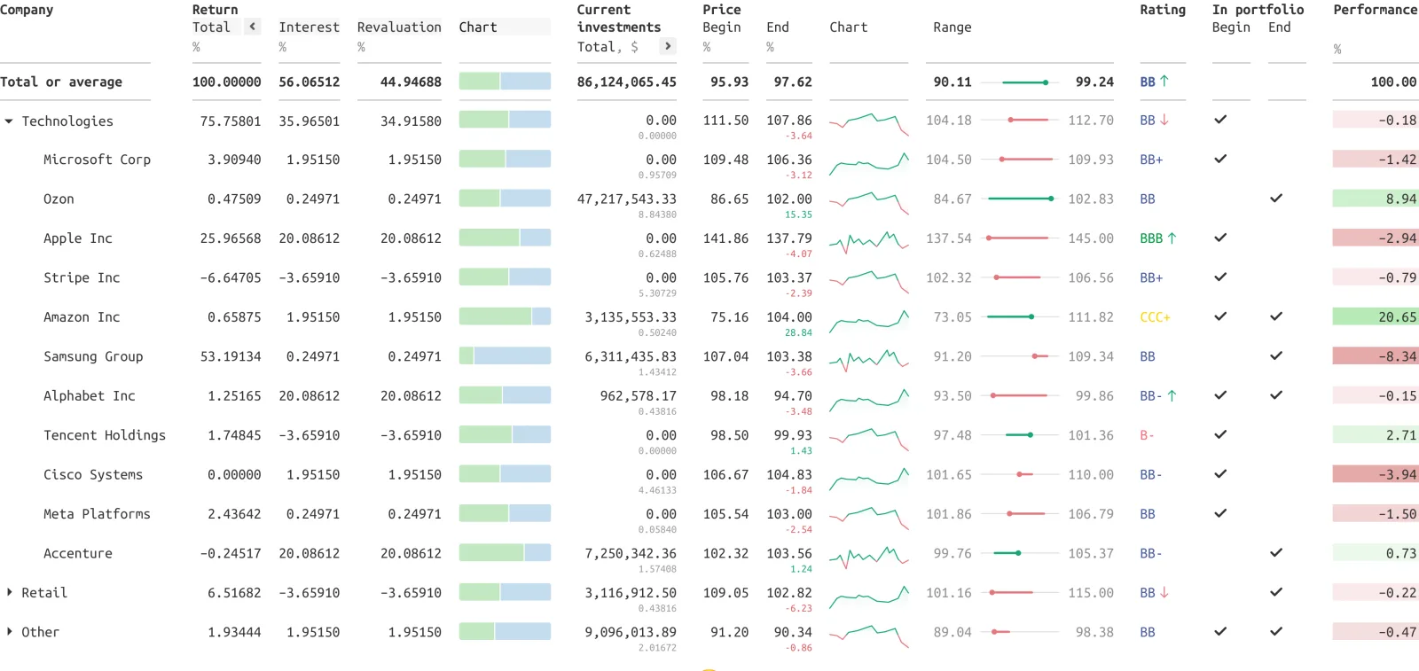This screenshot has height=671, width=1419.
Task: Click the BB+ rating for Microsoft Corp
Action: pyautogui.click(x=1151, y=160)
